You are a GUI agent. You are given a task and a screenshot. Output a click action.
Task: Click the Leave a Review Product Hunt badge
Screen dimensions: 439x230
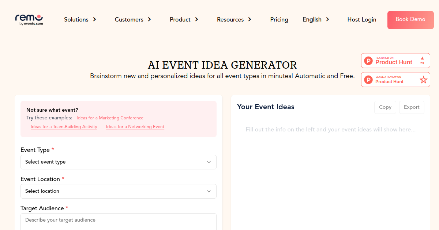[395, 80]
